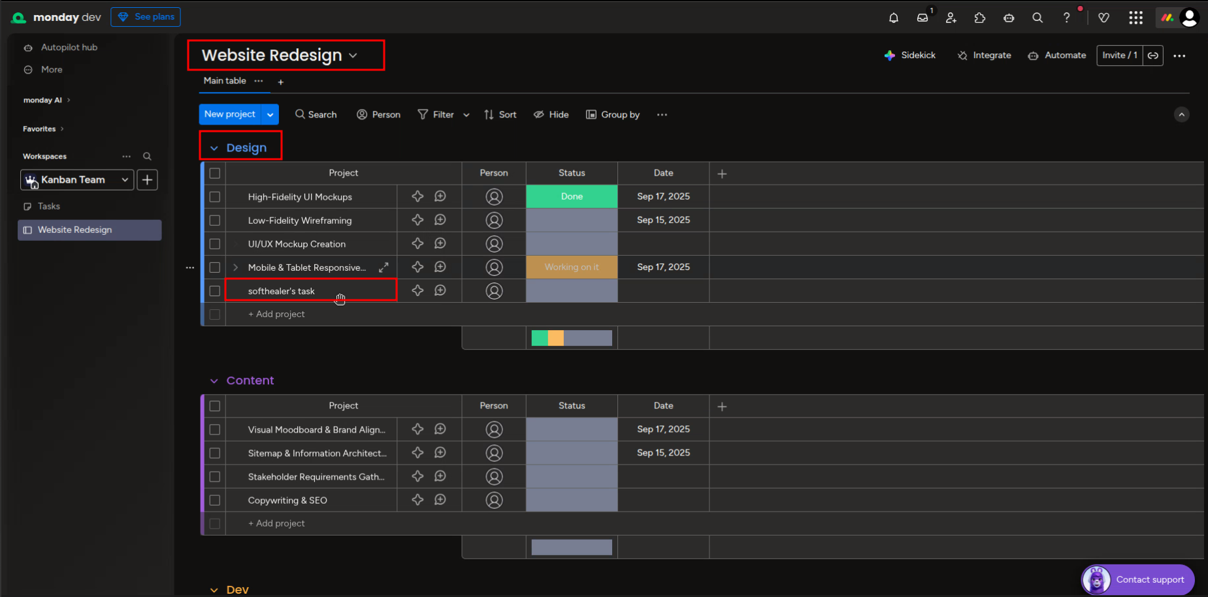This screenshot has width=1208, height=597.
Task: Expand subitems of Mobile & Tablet Responsive
Action: 236,268
